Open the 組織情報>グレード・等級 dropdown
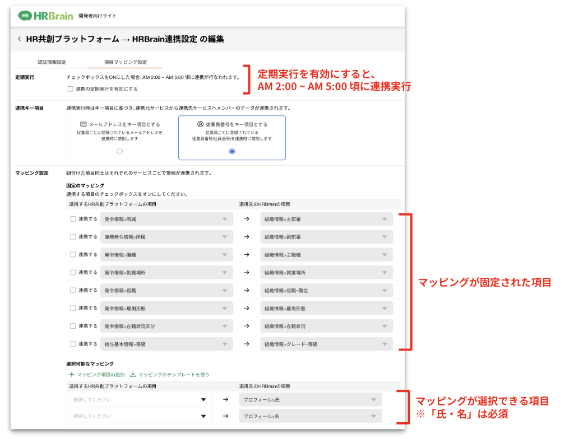574x439 pixels. point(327,344)
